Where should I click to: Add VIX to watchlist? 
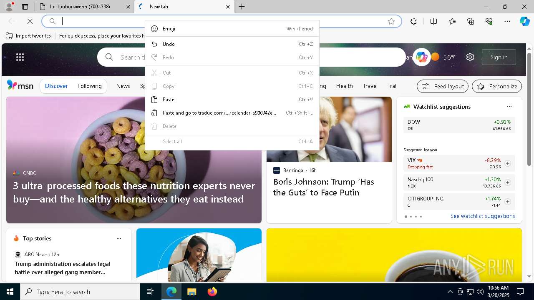[x=508, y=163]
